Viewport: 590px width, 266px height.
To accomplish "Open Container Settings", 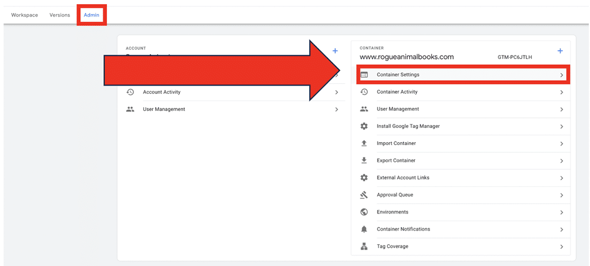I will tap(463, 75).
